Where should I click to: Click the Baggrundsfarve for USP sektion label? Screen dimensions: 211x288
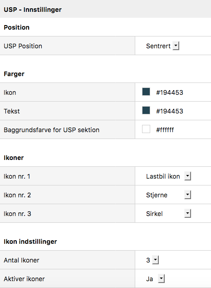(52, 130)
